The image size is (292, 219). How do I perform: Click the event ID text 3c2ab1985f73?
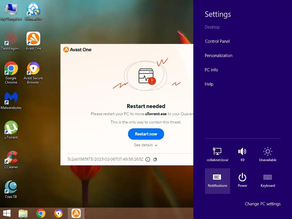pyautogui.click(x=105, y=159)
